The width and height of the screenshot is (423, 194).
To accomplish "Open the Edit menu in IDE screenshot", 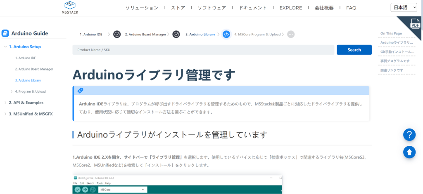I will point(82,183).
